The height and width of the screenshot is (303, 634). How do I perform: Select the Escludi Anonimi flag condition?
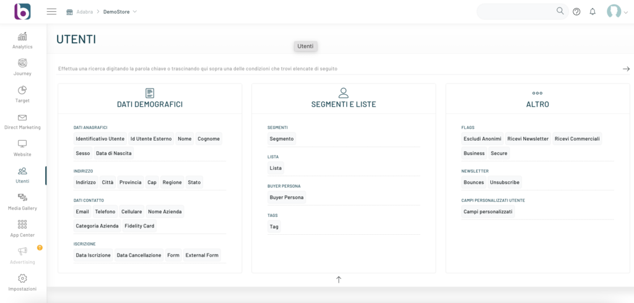click(482, 139)
